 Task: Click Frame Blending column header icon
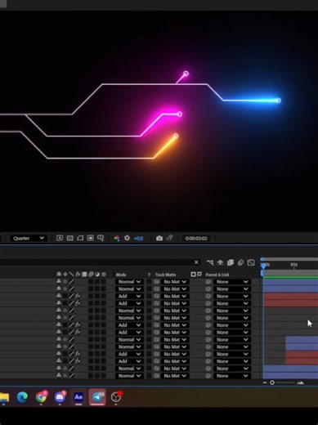pyautogui.click(x=84, y=274)
